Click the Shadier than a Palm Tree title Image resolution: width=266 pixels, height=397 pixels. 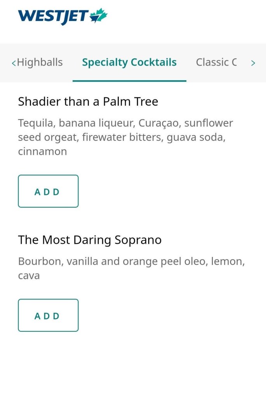pyautogui.click(x=88, y=101)
